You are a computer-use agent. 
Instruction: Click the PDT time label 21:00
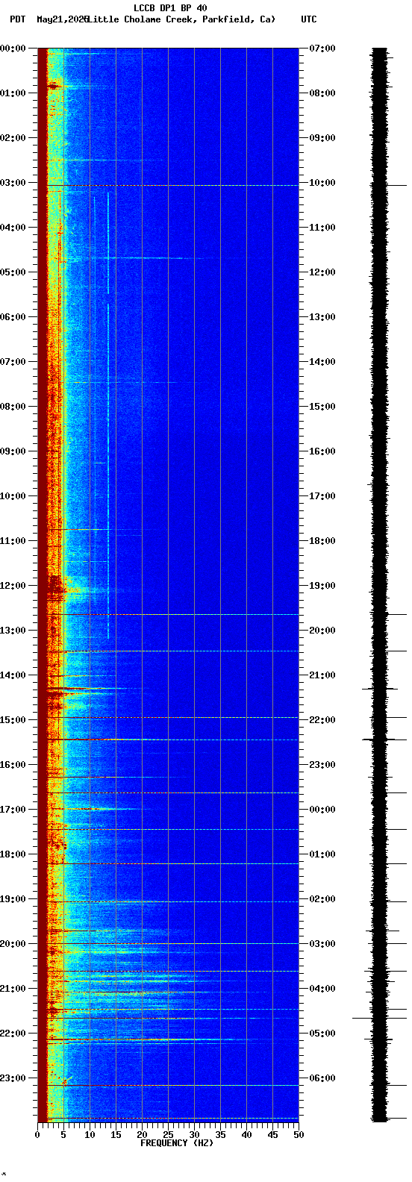(x=13, y=989)
